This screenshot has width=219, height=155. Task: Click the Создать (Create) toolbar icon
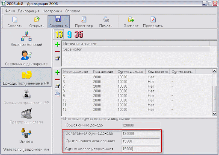[15, 22]
